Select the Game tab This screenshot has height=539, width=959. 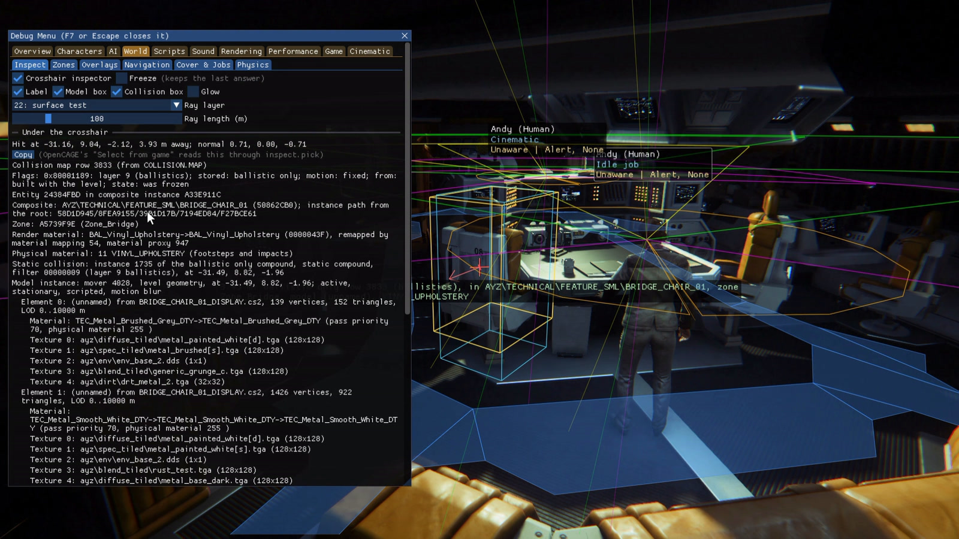click(x=334, y=52)
